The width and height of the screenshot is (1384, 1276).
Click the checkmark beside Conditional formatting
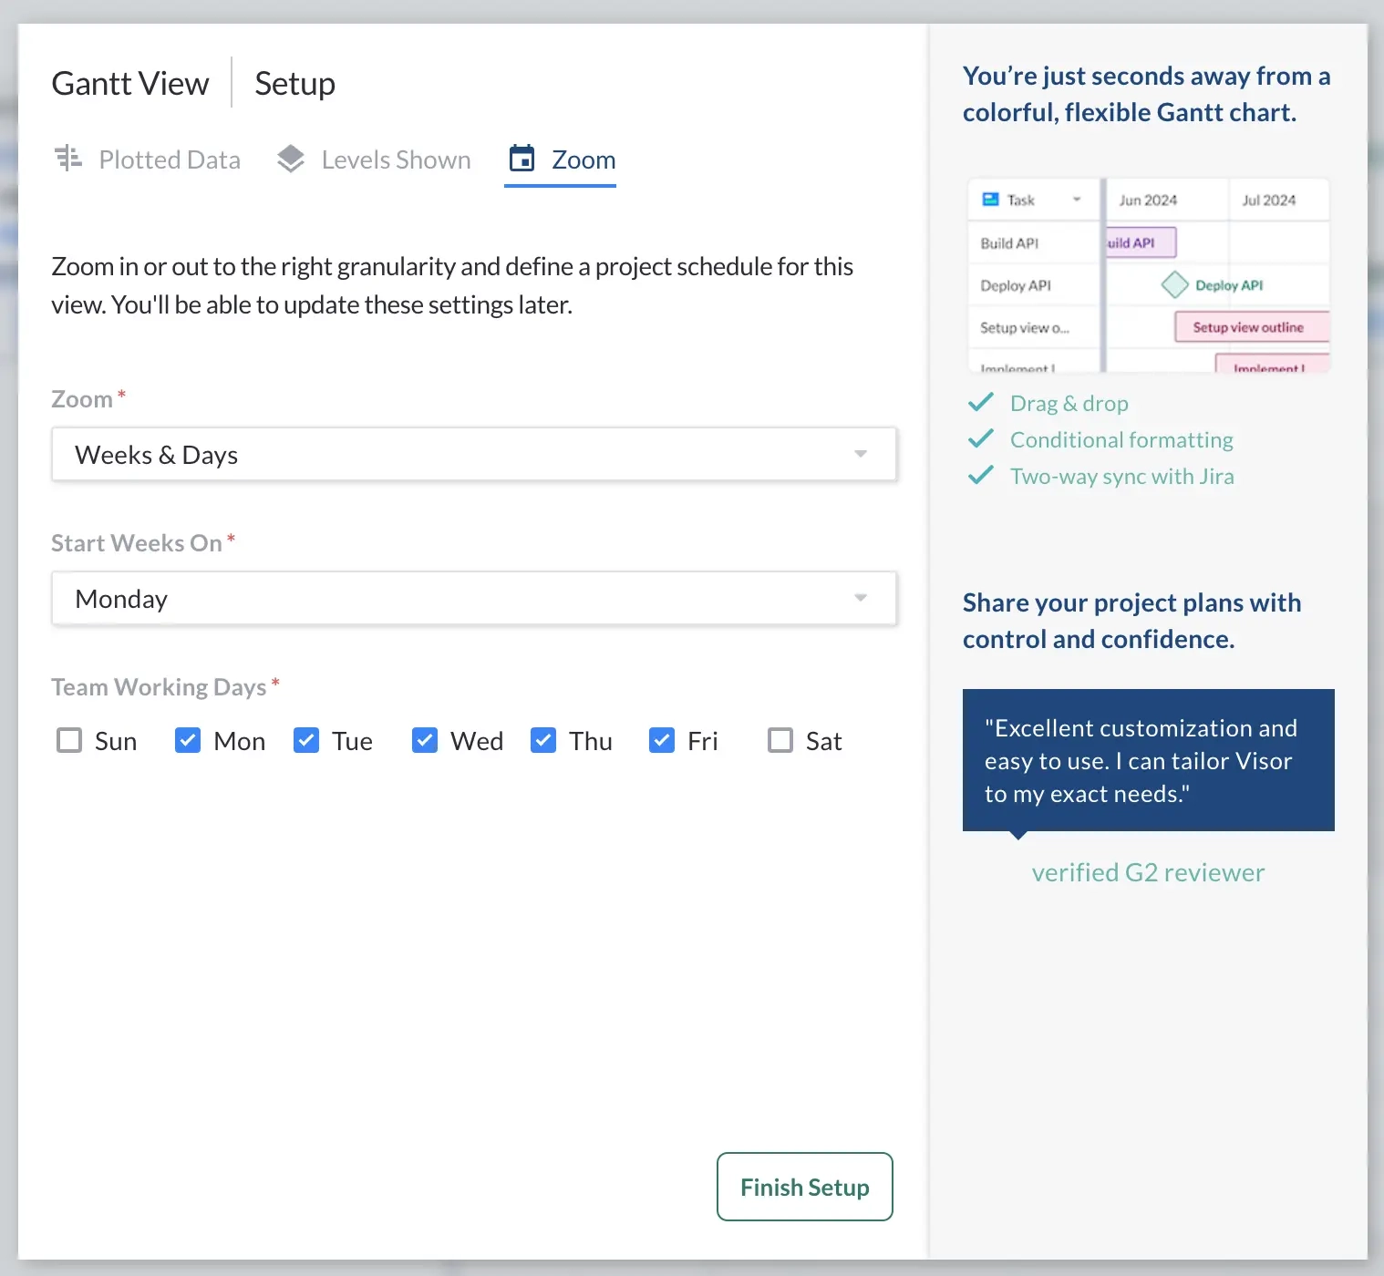coord(981,438)
